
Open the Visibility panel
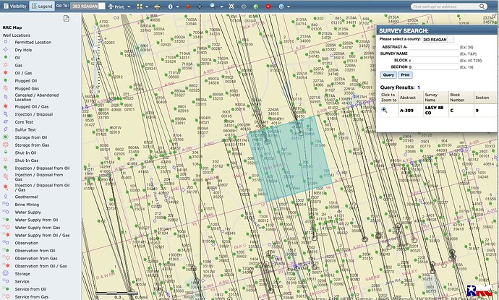click(x=14, y=6)
